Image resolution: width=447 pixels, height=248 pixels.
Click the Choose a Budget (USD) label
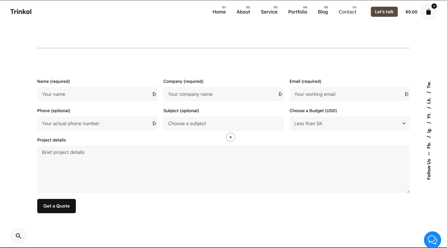tap(313, 111)
